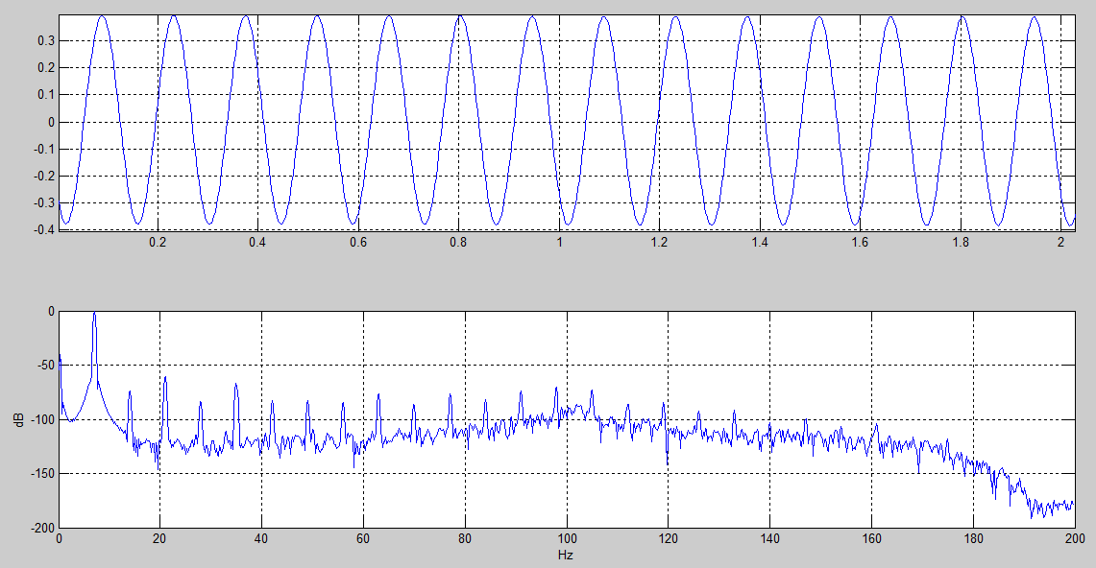Click the 200 Hz frequency tick label

[1074, 538]
